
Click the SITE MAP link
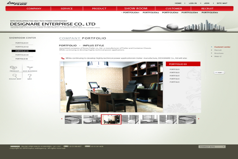point(222,3)
